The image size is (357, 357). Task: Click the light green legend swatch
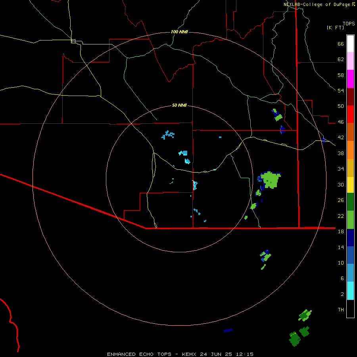[x=350, y=220]
